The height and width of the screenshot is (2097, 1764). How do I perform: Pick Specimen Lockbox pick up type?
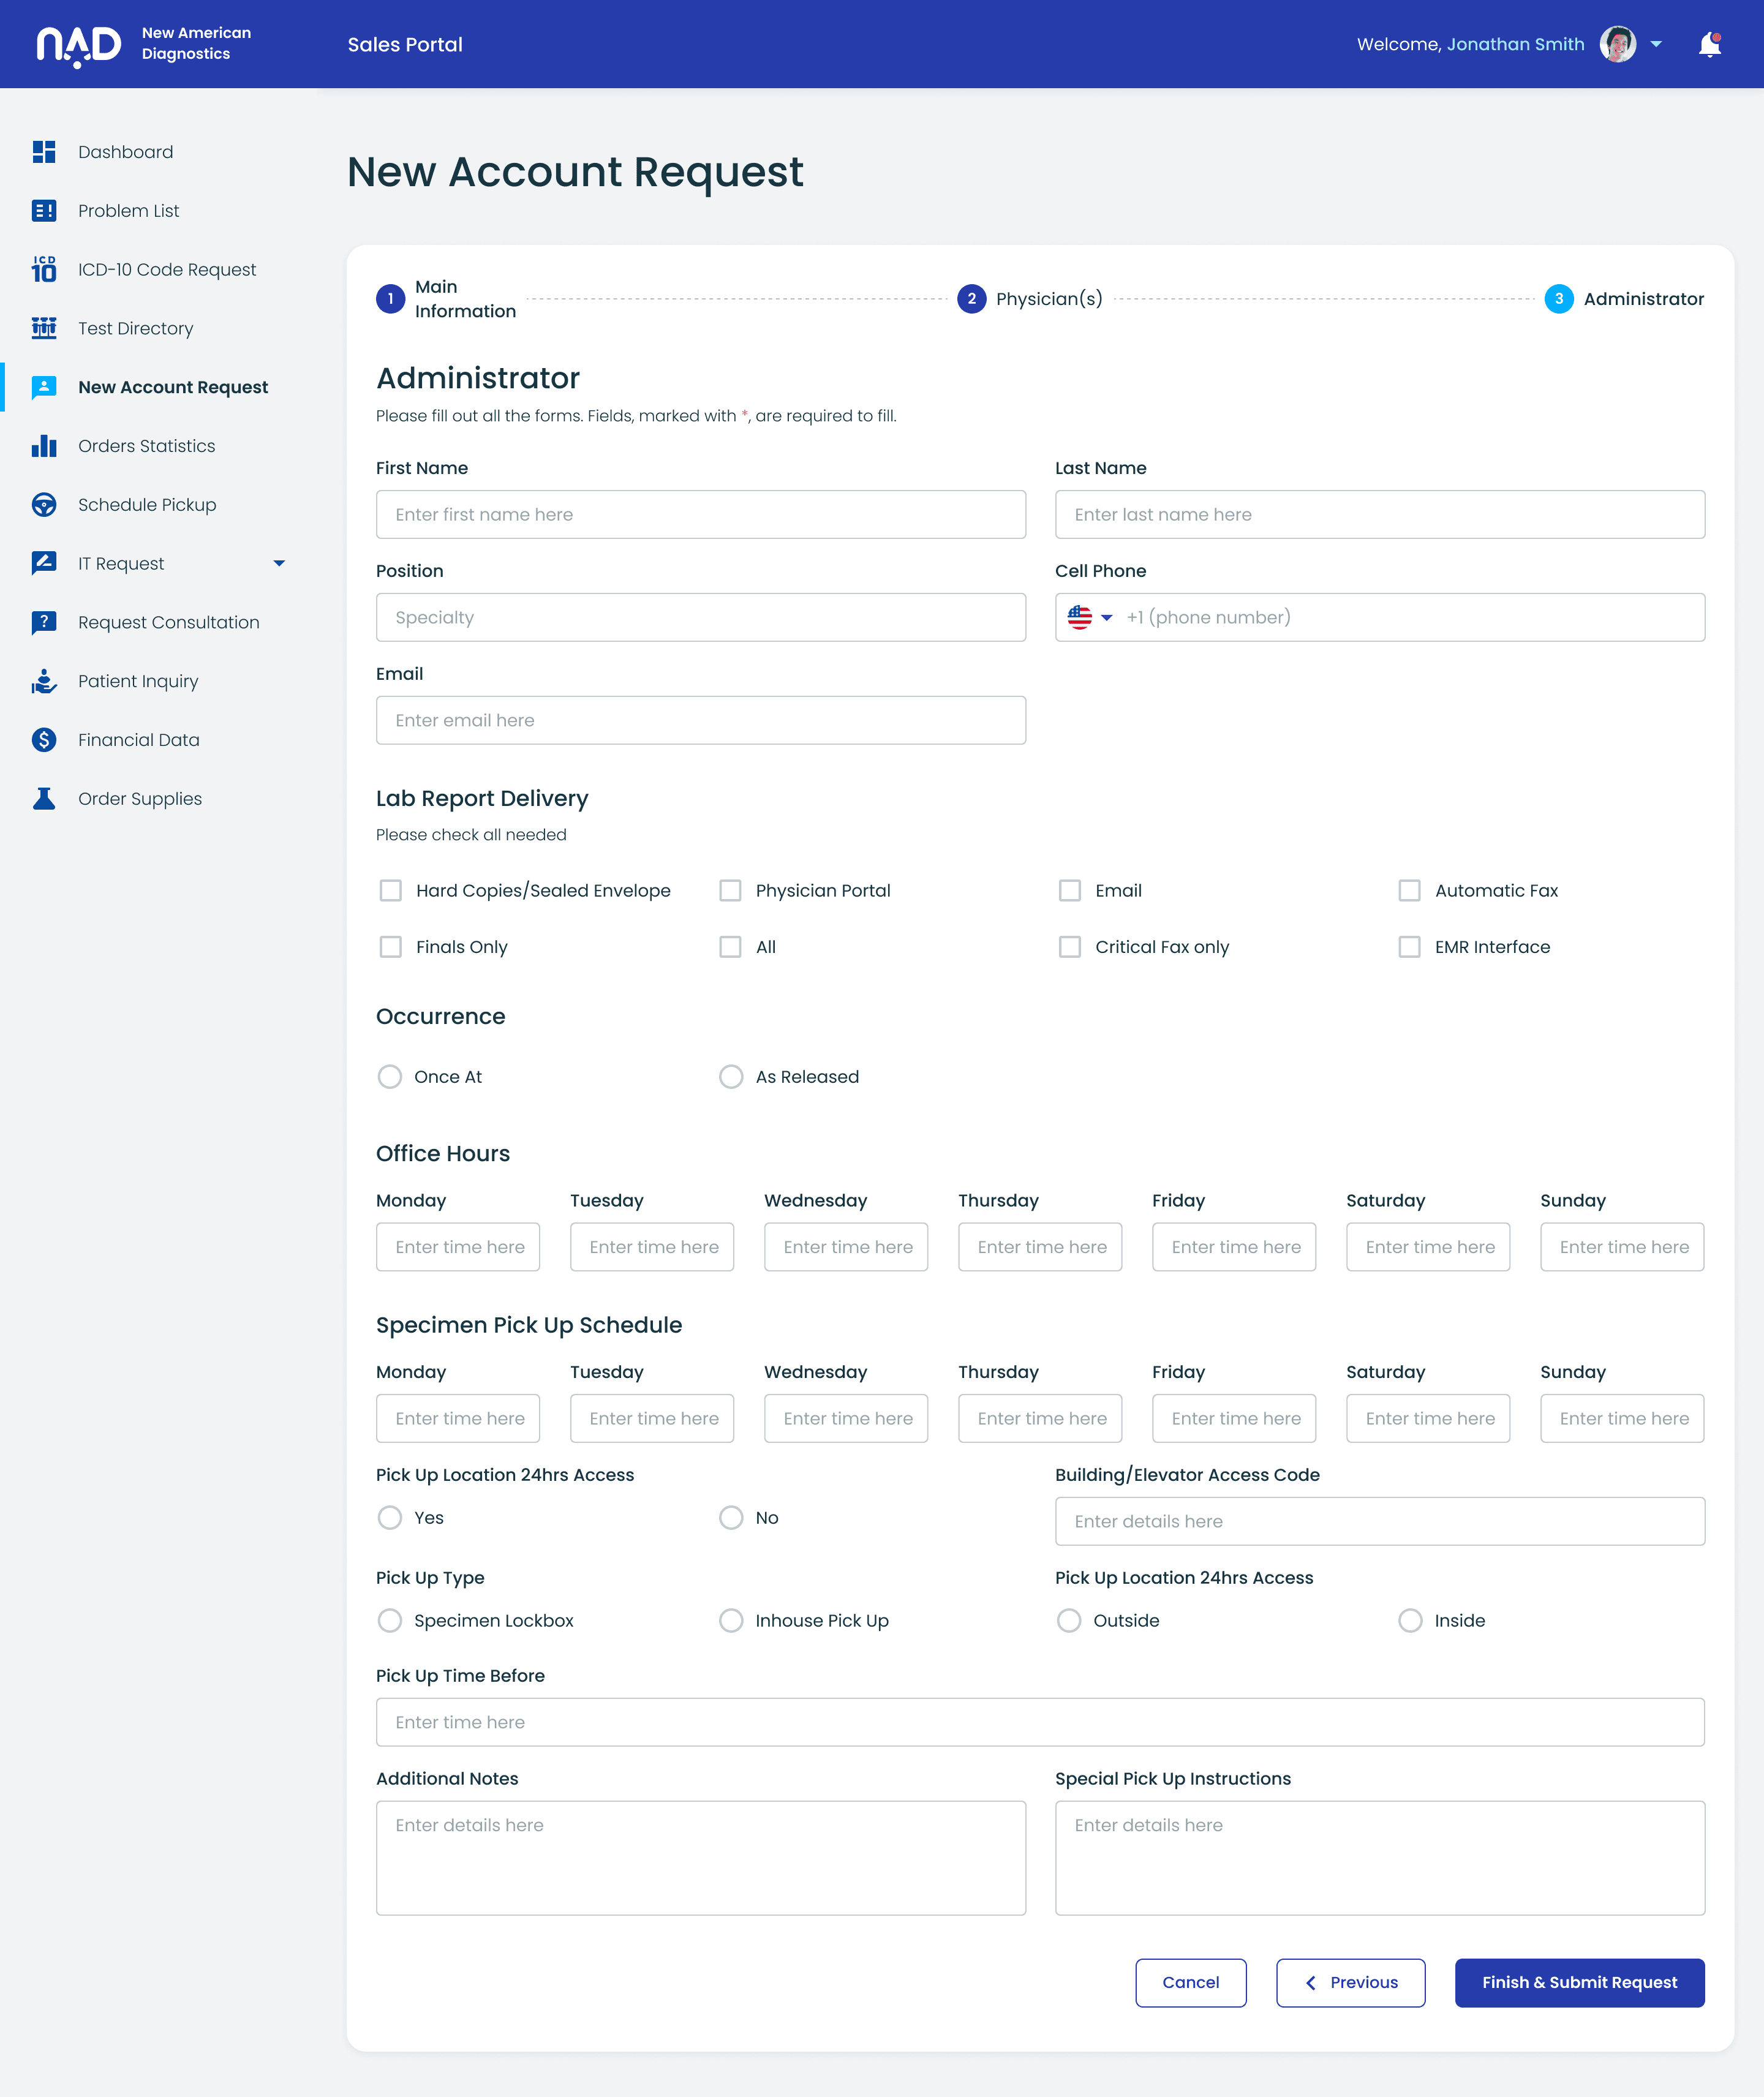[x=390, y=1621]
